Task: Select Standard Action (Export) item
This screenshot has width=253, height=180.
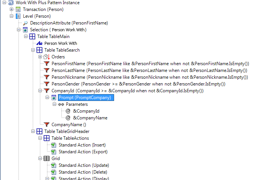Action: click(x=83, y=152)
